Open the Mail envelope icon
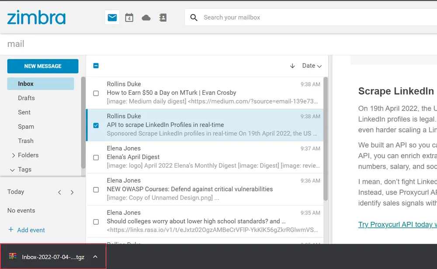Screen dimensions: 437x269 click(112, 17)
